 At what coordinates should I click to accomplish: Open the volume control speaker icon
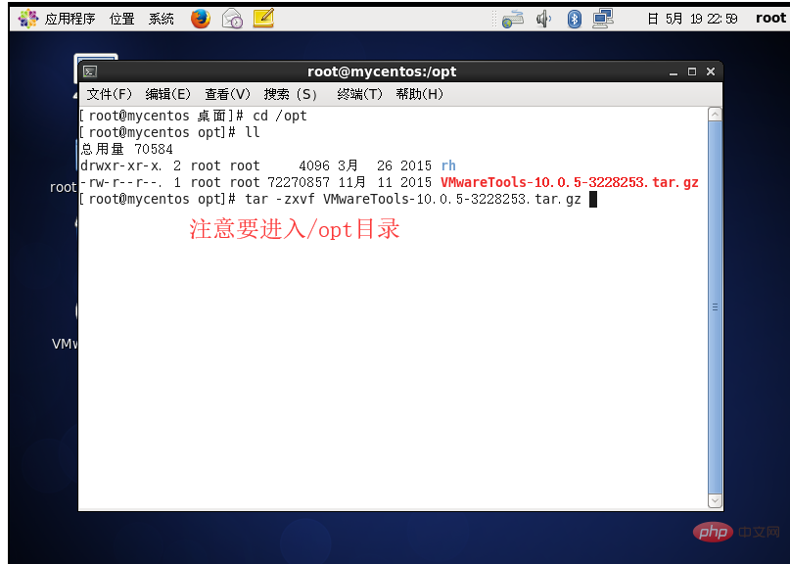click(x=543, y=20)
